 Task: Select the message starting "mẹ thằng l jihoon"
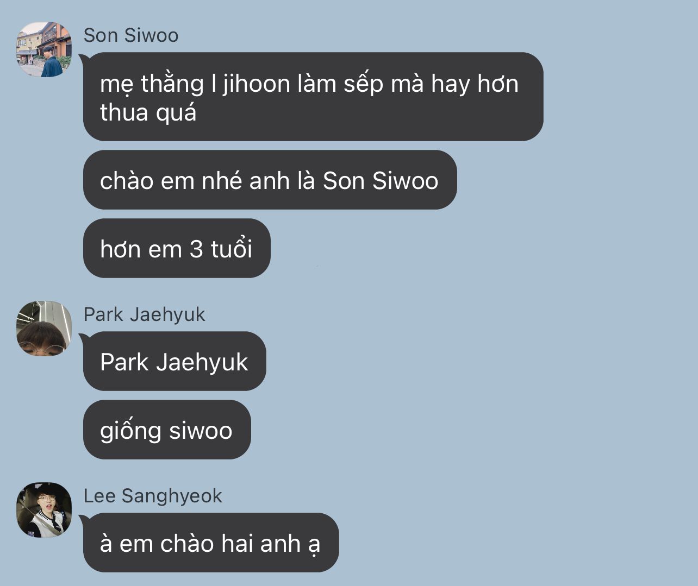(313, 97)
